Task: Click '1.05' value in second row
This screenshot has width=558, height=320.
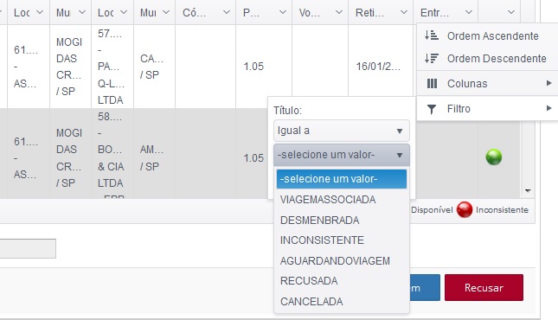Action: coord(253,157)
